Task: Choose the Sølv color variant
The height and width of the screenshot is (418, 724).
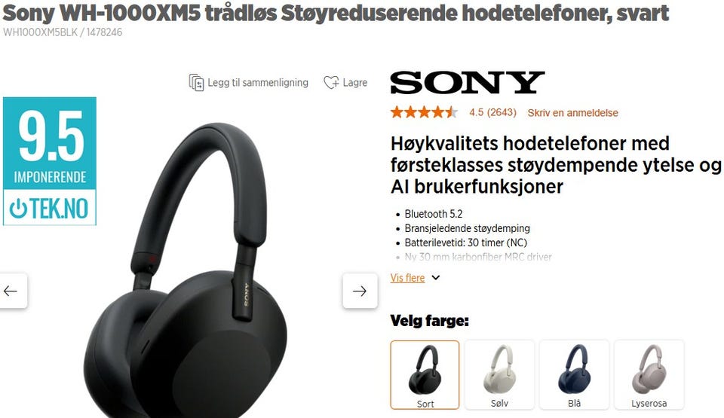Action: point(499,375)
